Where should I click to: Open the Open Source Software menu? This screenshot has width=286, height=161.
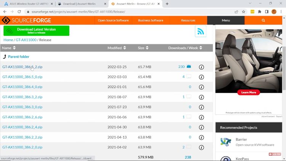113,20
